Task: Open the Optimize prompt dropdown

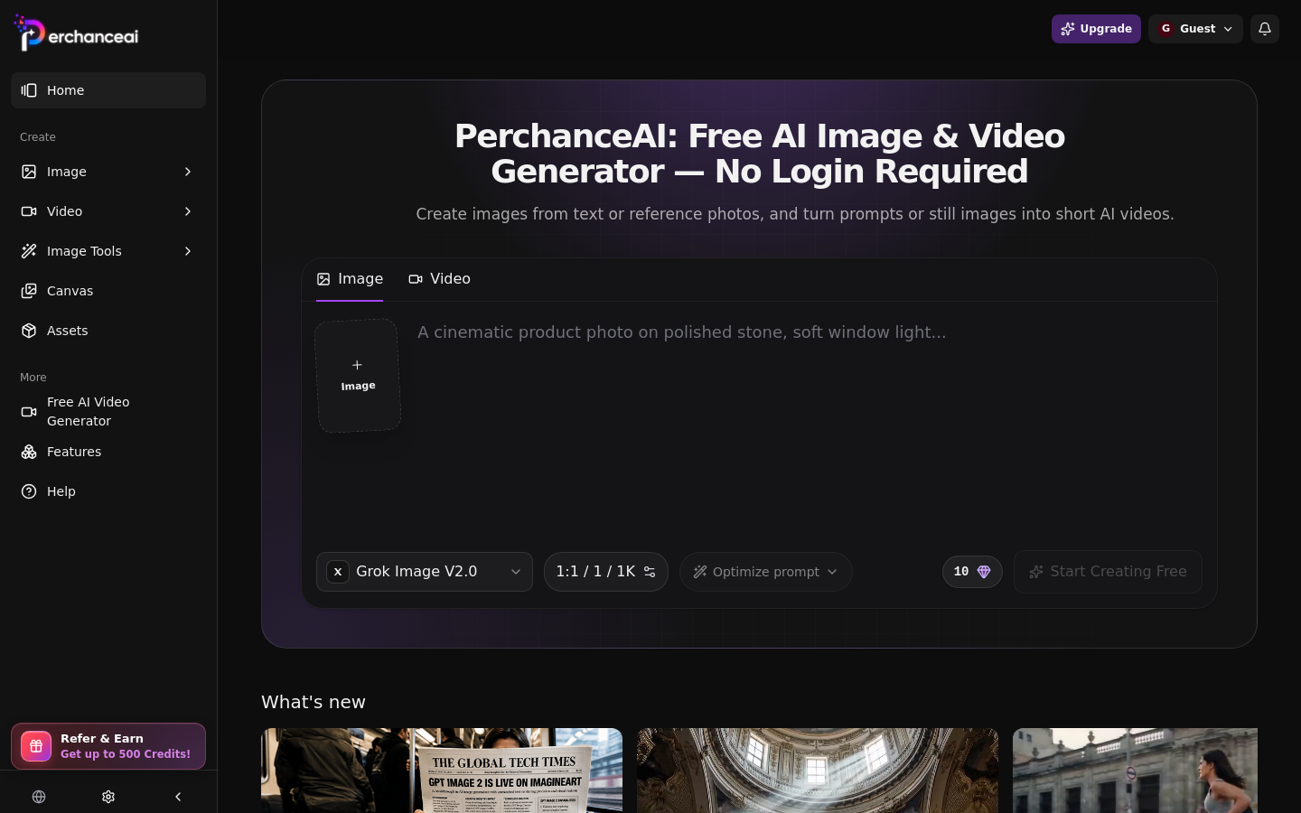Action: coord(766,572)
